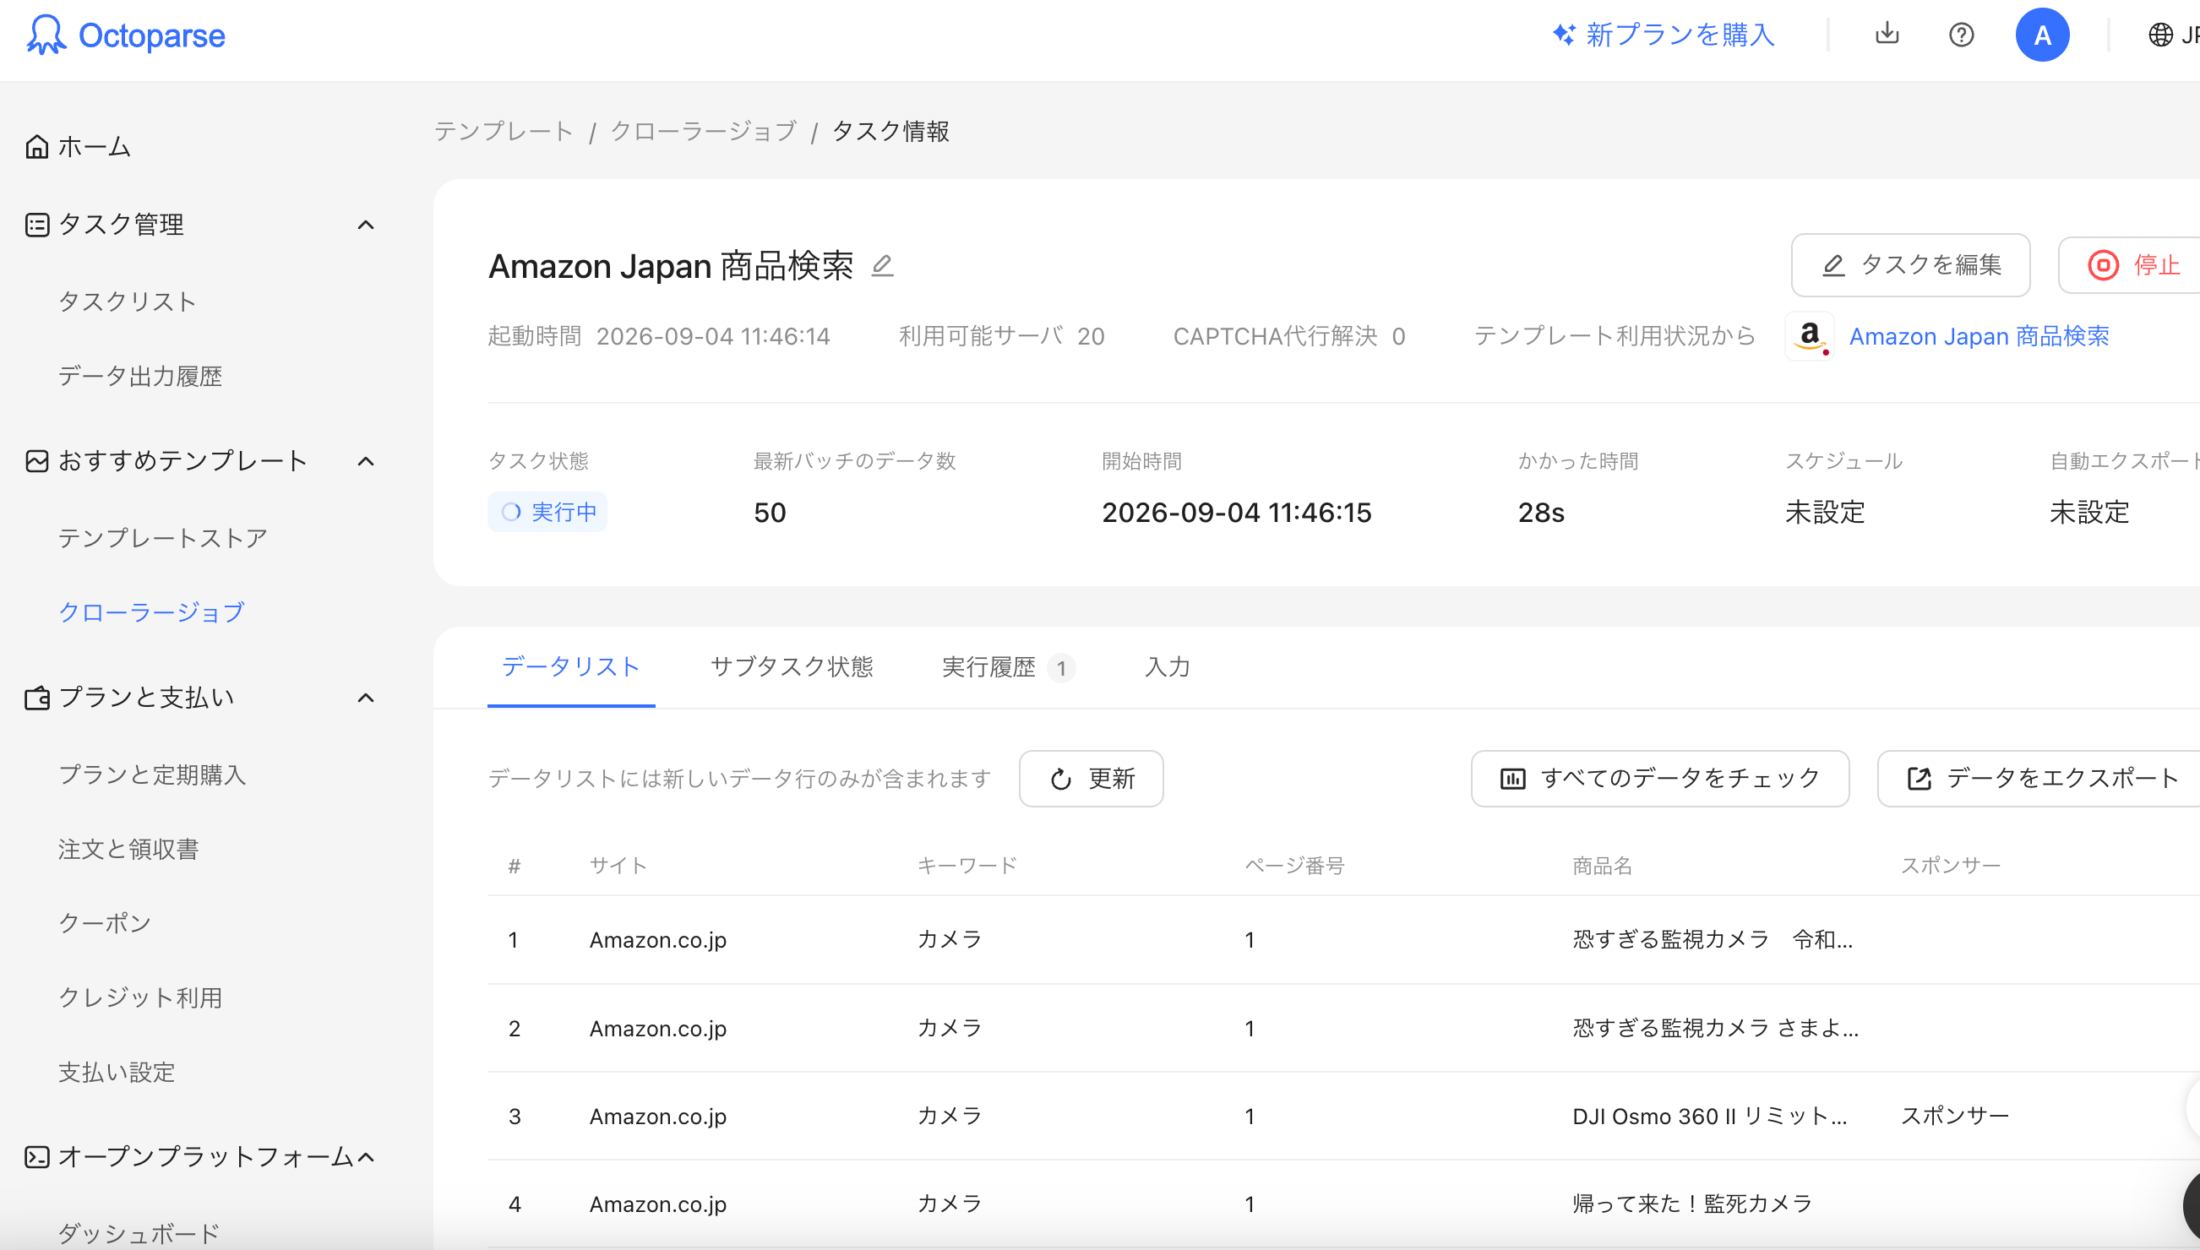The height and width of the screenshot is (1250, 2200).
Task: Click the 実行中 status badge
Action: (x=547, y=513)
